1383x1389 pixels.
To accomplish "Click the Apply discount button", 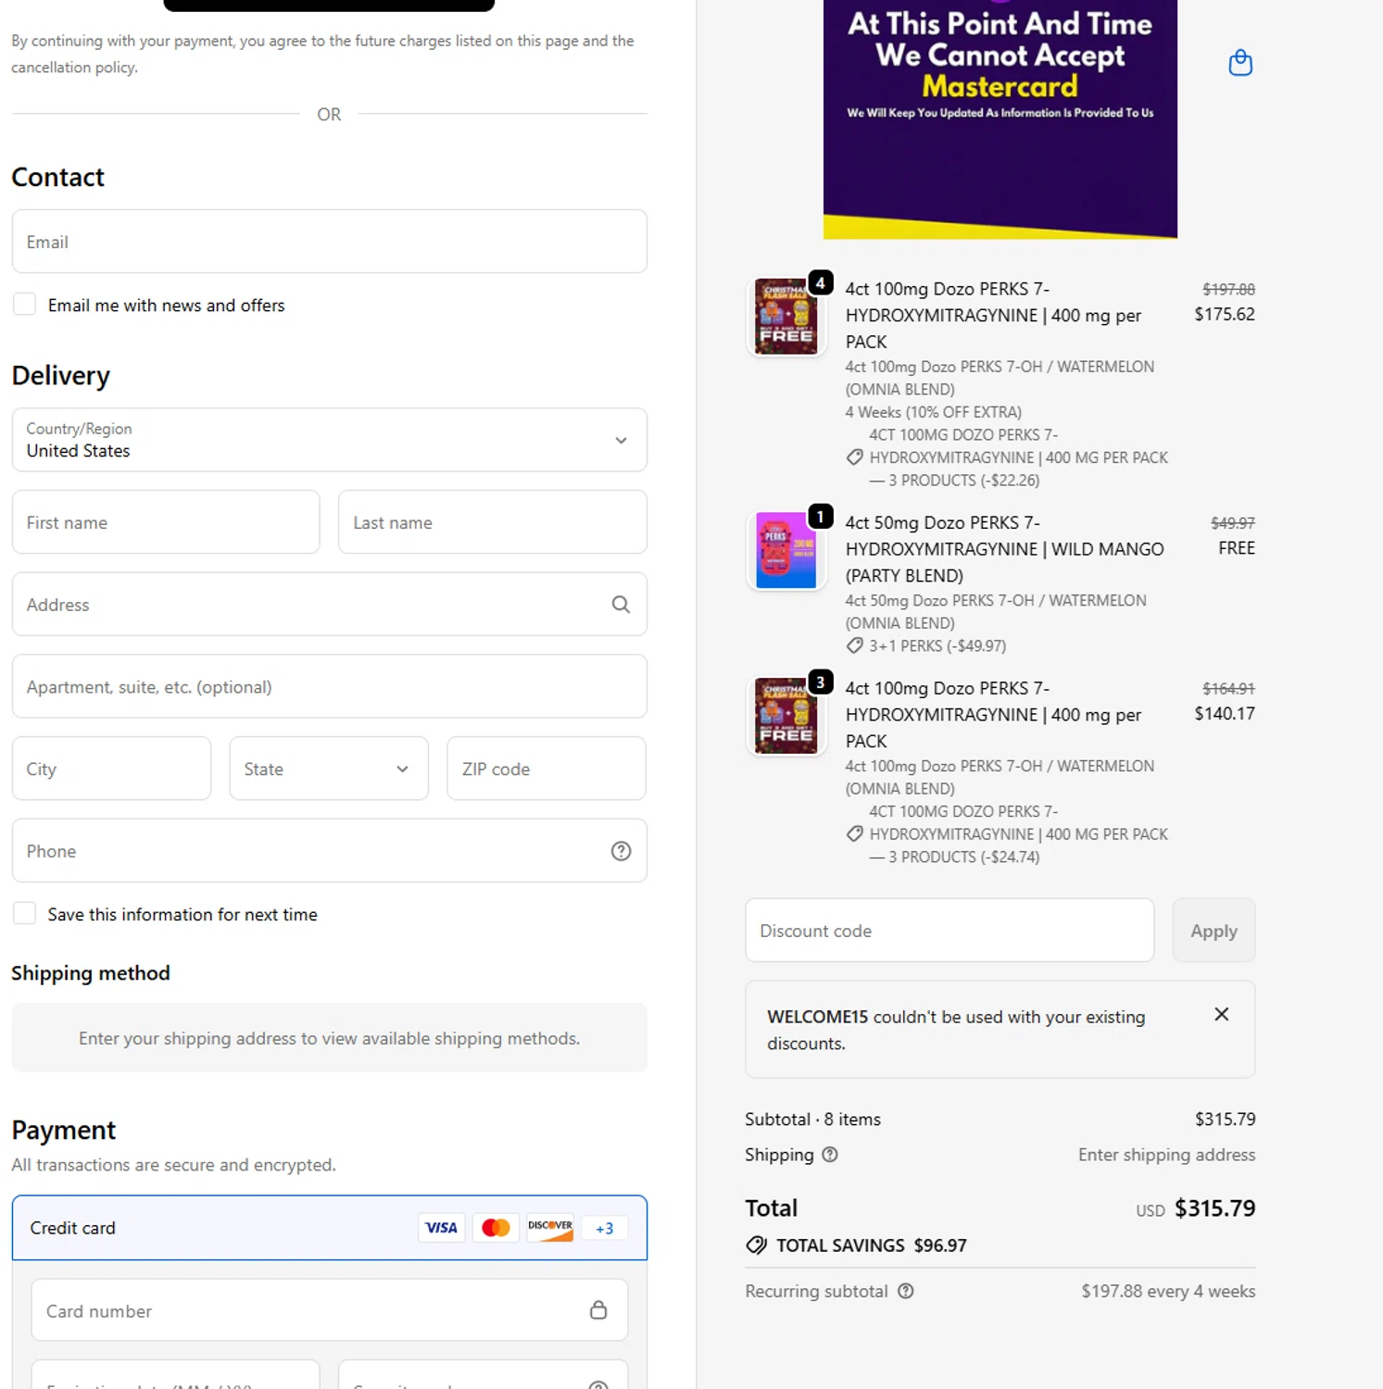I will pos(1213,931).
